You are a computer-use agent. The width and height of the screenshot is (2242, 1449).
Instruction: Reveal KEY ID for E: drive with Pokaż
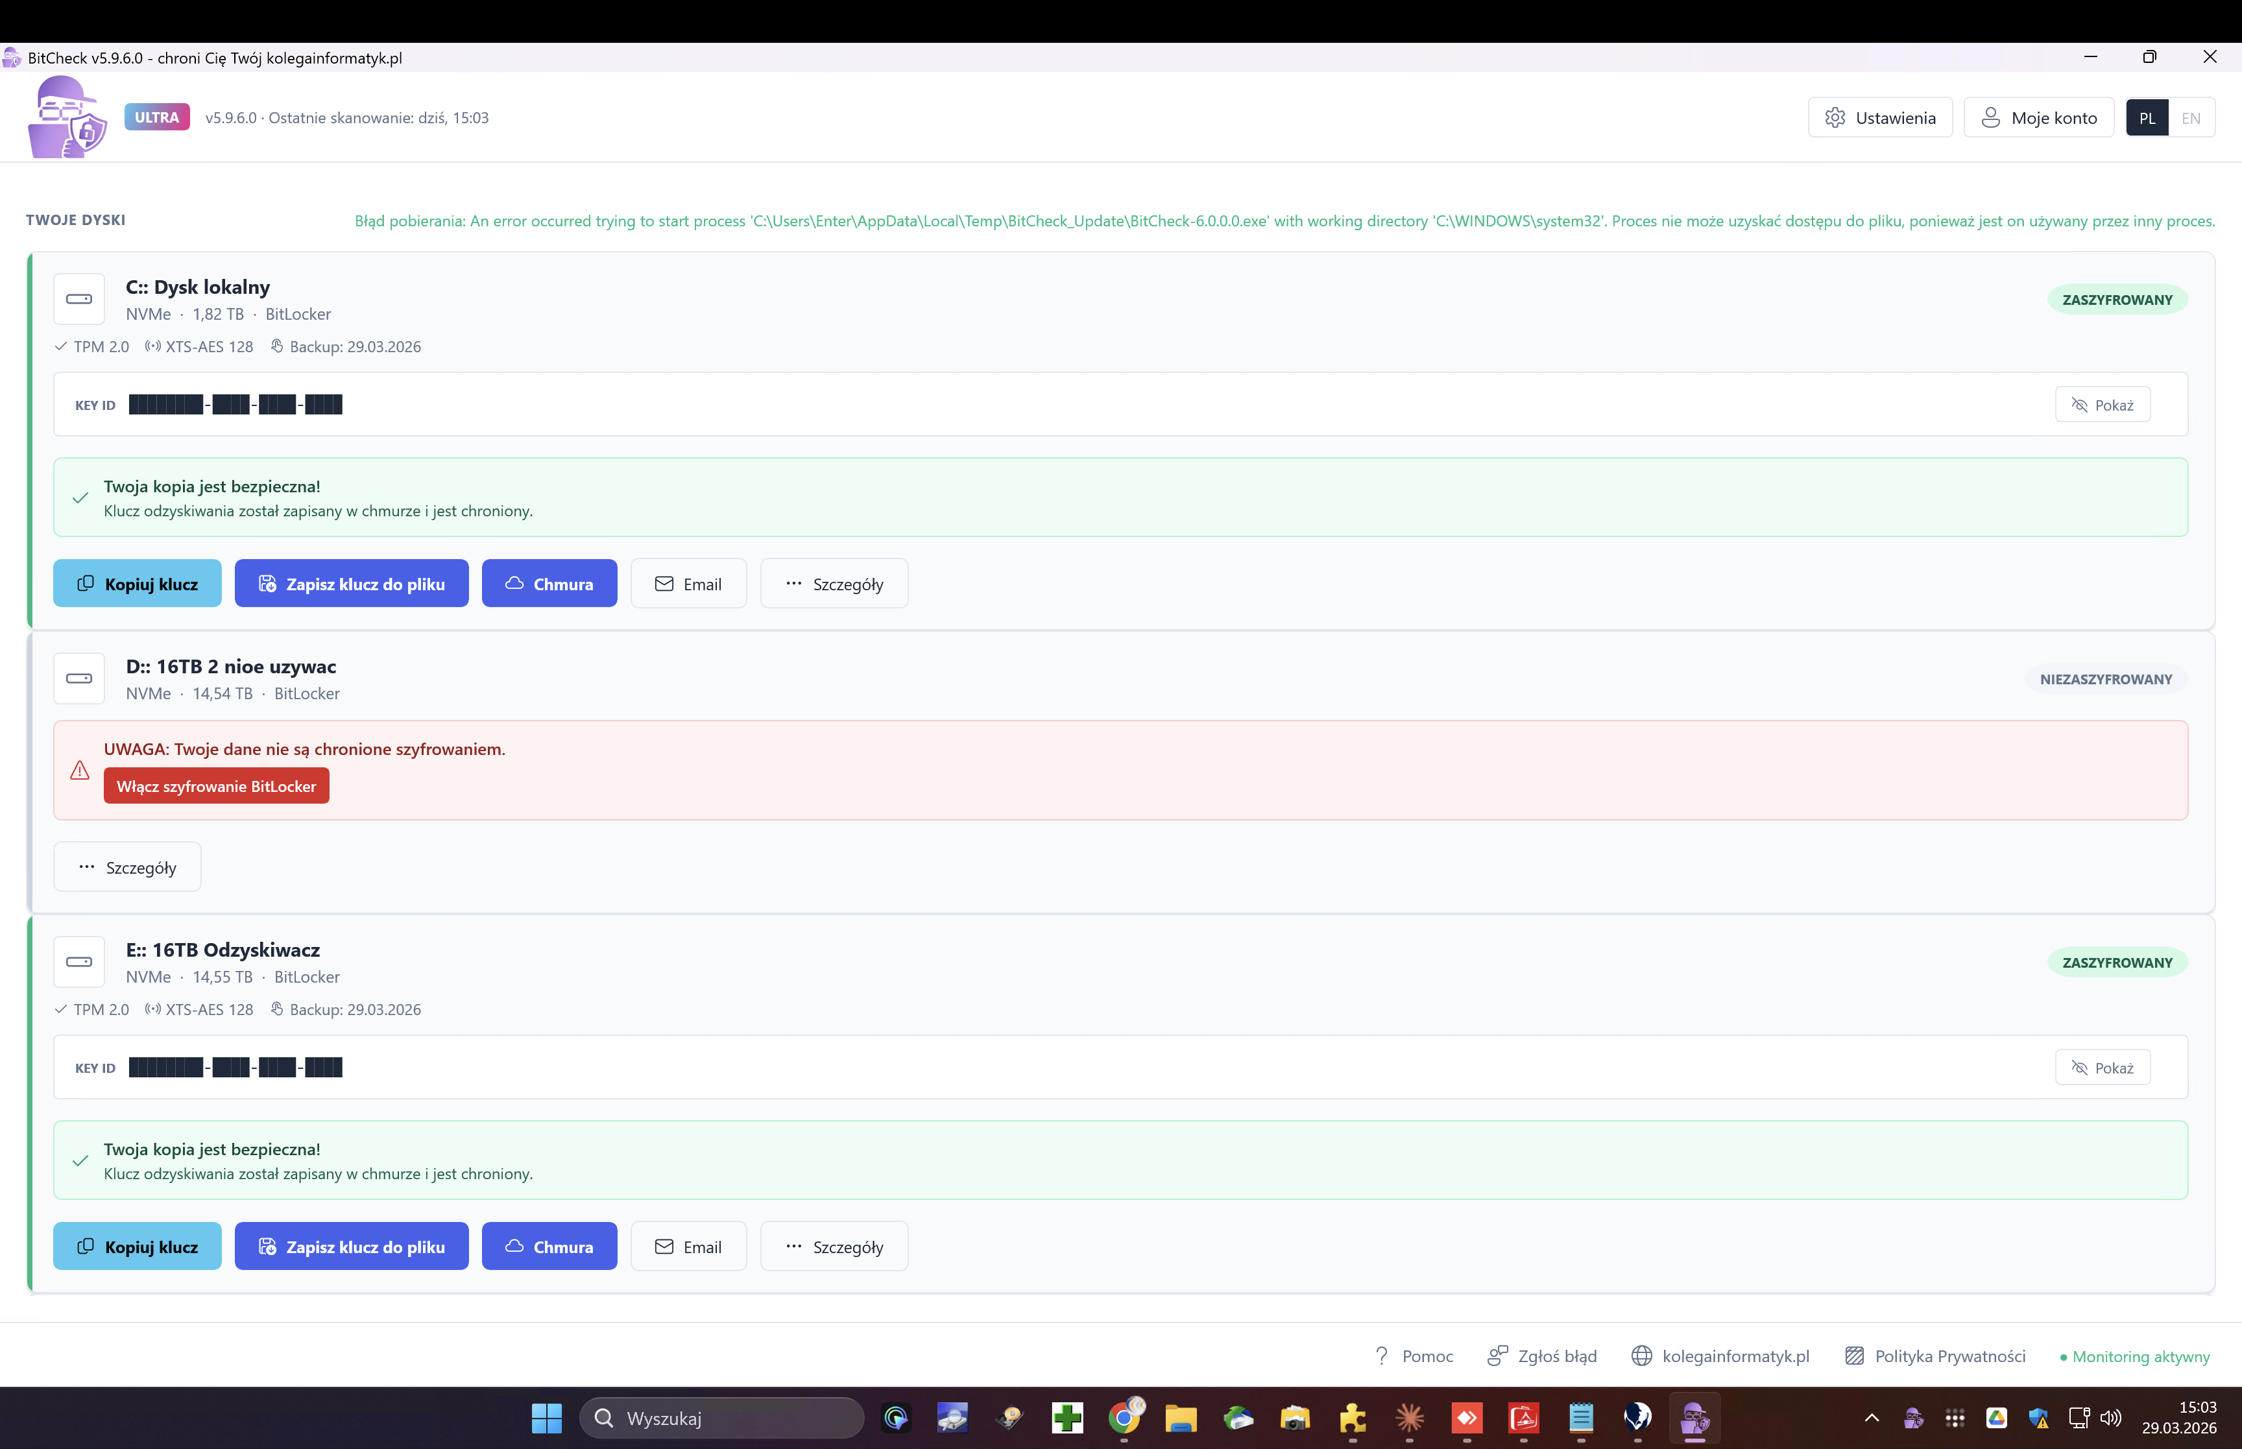tap(2102, 1068)
